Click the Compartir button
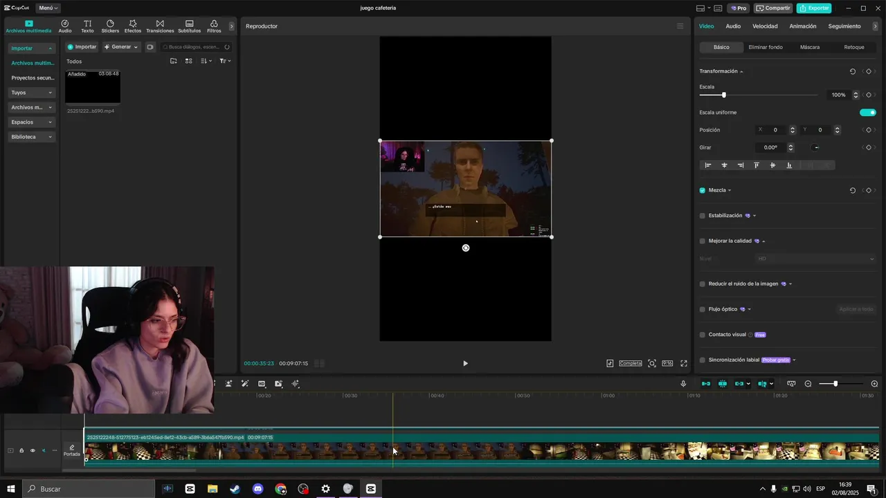 [x=773, y=8]
